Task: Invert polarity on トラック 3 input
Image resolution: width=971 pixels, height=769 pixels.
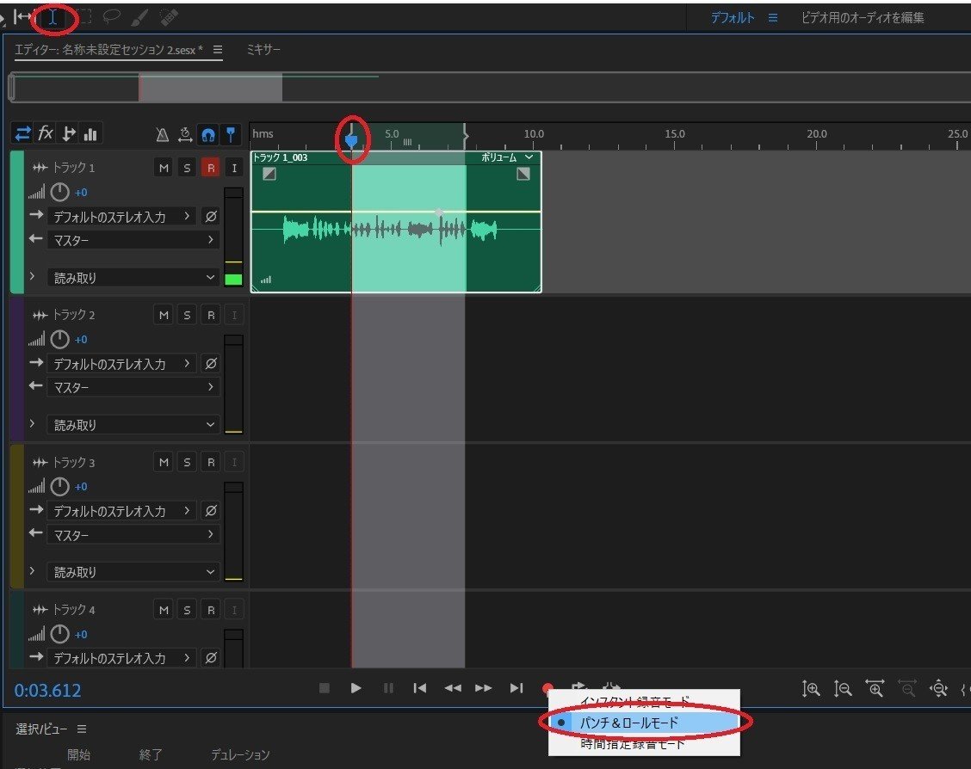Action: pos(211,511)
